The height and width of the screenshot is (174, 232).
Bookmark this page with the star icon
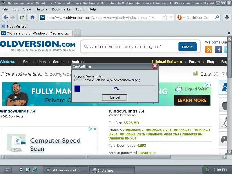click(x=165, y=18)
